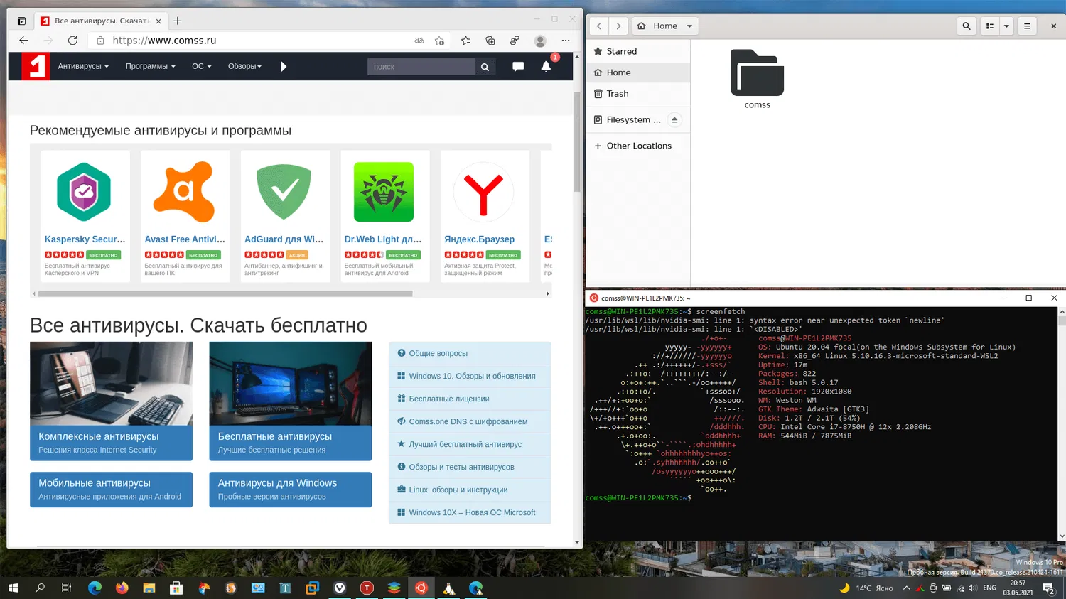Go forward in the Files window
This screenshot has height=599, width=1066.
[618, 26]
